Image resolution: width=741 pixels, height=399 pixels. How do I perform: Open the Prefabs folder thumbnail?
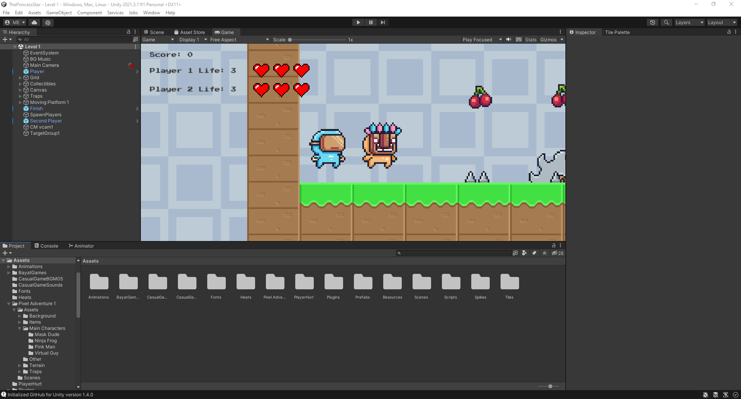coord(363,282)
